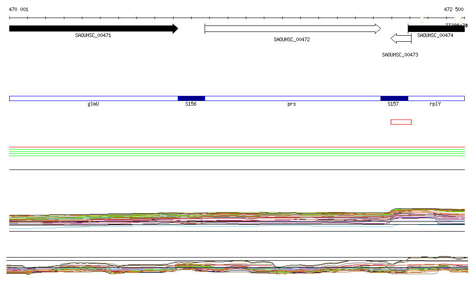Select the red outlined rectangle below S157

coord(401,122)
